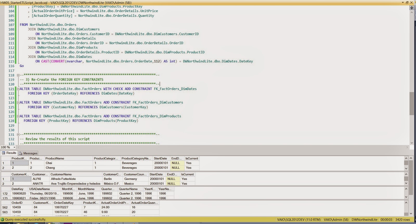Image resolution: width=416 pixels, height=224 pixels.
Task: Click the split editor window icon
Action: tap(412, 8)
